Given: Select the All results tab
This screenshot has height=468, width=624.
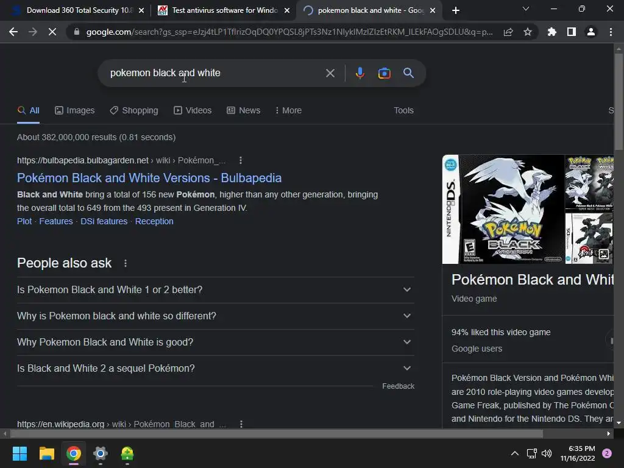Looking at the screenshot, I should (x=28, y=110).
